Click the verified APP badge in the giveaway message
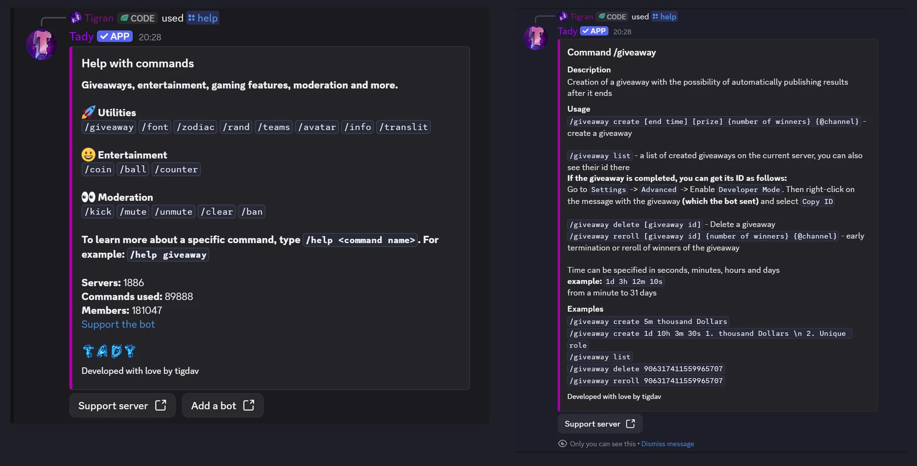 click(x=594, y=31)
